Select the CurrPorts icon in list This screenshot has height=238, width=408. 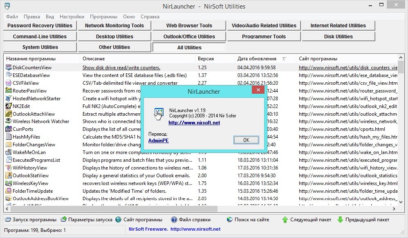(x=8, y=129)
